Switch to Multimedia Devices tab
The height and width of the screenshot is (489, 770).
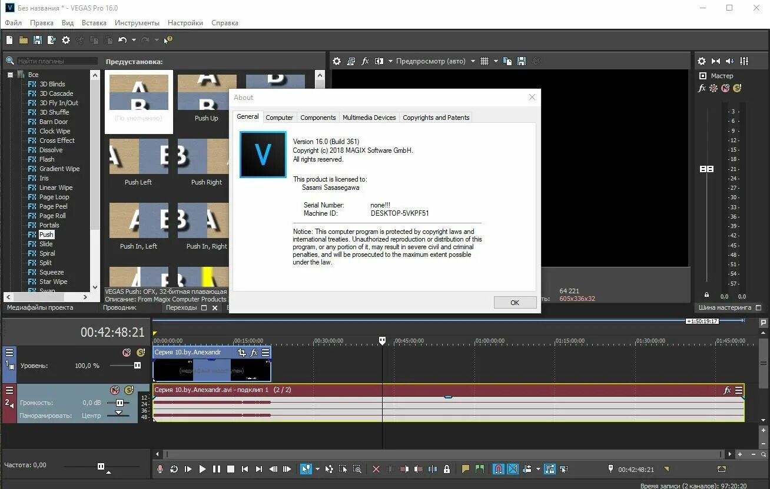click(x=369, y=118)
